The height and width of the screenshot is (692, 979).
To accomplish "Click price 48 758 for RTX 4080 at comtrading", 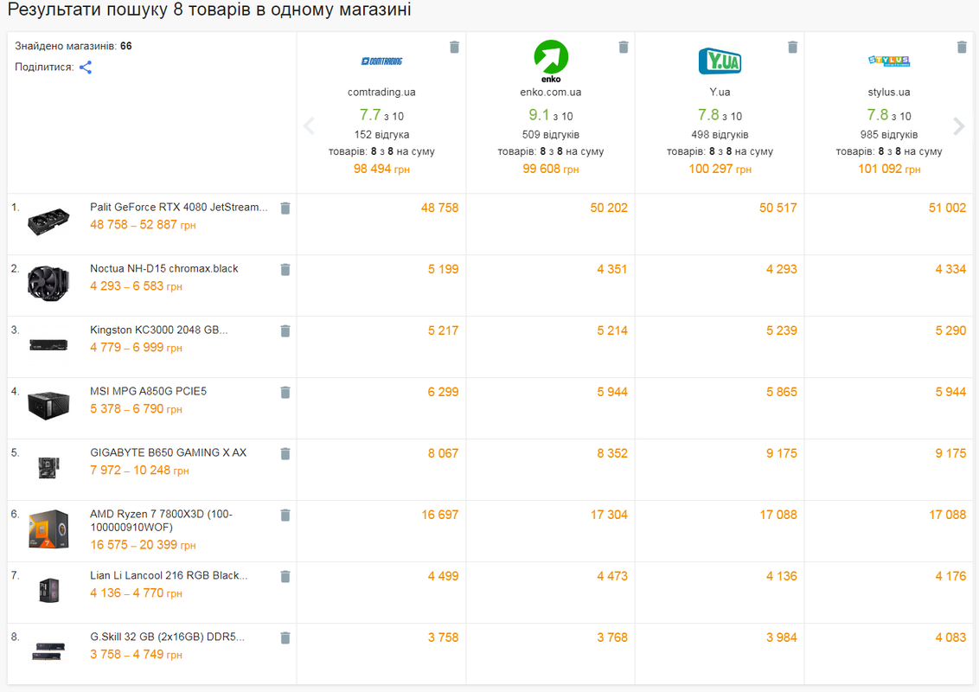I will (439, 208).
